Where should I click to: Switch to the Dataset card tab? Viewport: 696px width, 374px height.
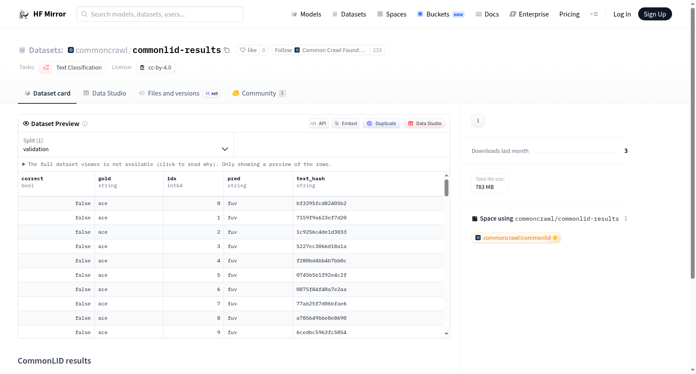(x=47, y=93)
